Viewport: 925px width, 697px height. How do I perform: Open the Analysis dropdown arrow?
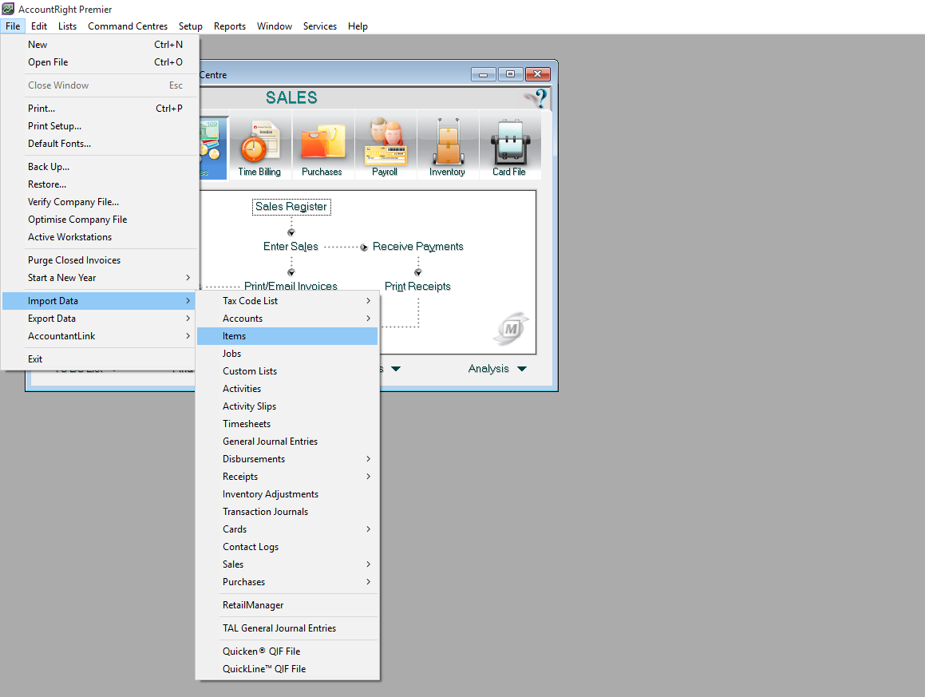pyautogui.click(x=521, y=369)
